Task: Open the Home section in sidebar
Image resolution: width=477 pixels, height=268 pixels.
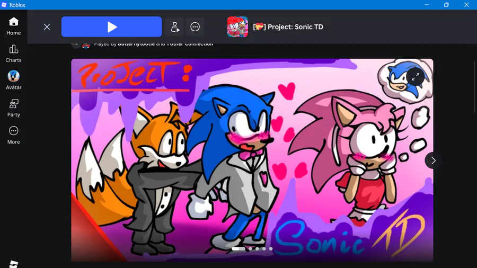Action: [x=13, y=26]
